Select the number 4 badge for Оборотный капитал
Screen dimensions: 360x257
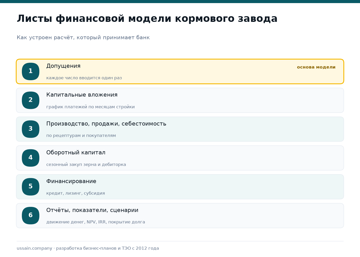[x=31, y=158]
